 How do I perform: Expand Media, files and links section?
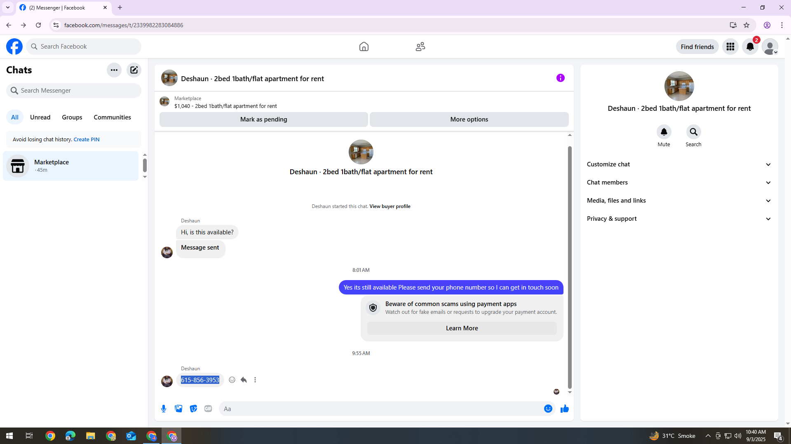(679, 201)
